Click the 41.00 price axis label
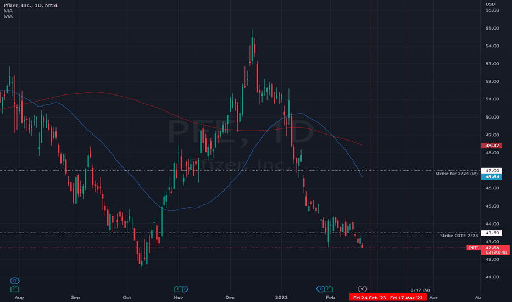The width and height of the screenshot is (512, 302). click(492, 277)
